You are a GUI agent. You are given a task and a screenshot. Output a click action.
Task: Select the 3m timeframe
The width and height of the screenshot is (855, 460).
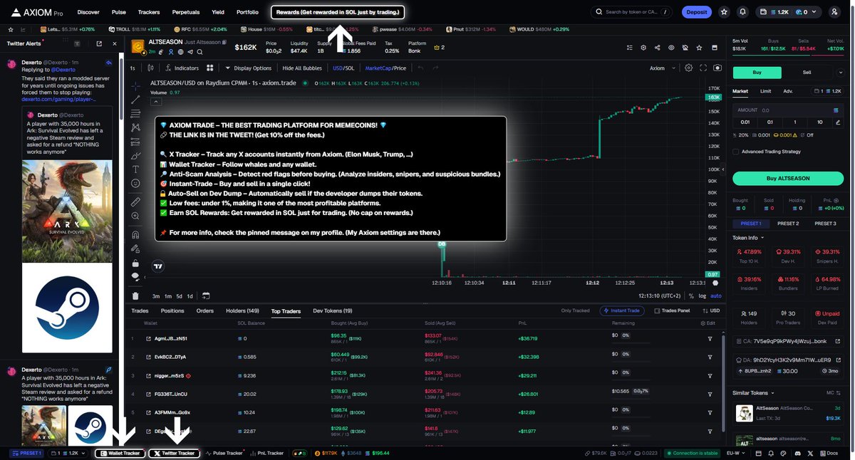coord(156,296)
